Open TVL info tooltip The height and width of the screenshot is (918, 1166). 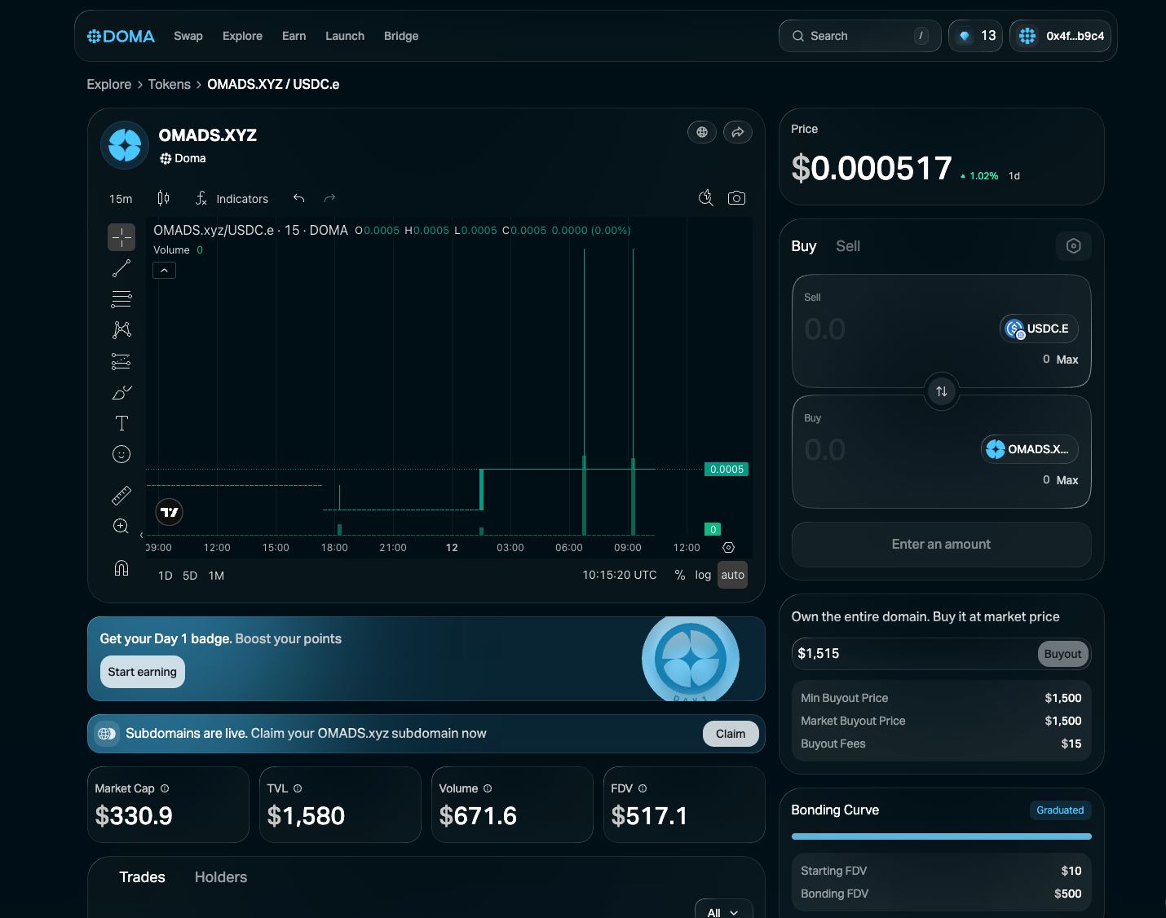[298, 788]
